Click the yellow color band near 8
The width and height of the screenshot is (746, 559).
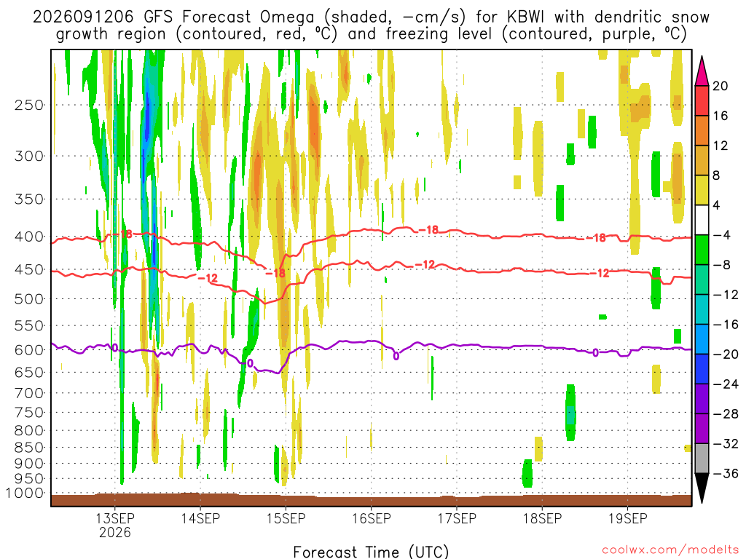click(x=702, y=190)
